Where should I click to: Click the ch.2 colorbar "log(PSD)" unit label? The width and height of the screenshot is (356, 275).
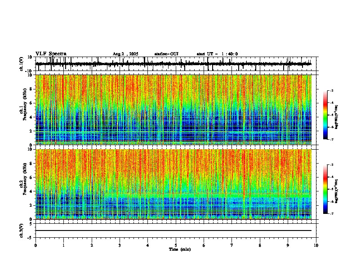coord(337,191)
